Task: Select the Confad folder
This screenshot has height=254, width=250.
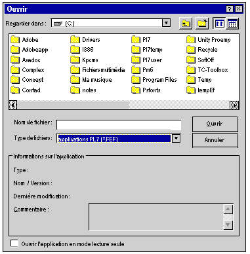Action: pos(26,90)
